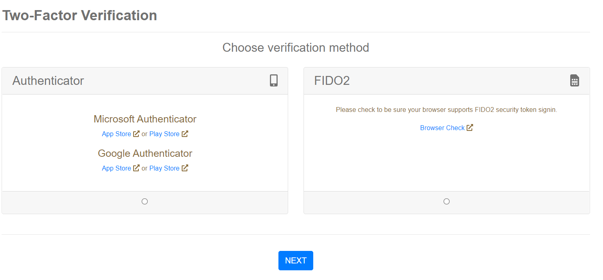Choose the FIDO2 radio button
This screenshot has height=280, width=603.
(447, 201)
